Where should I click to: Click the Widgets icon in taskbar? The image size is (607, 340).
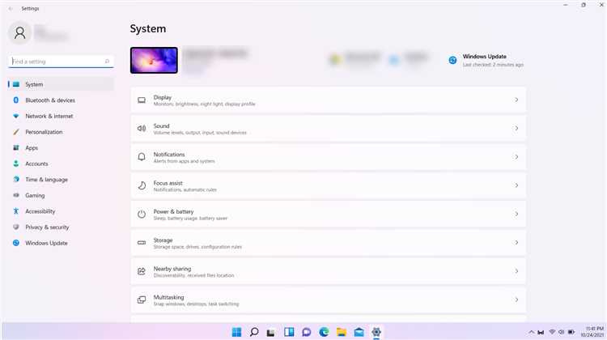click(289, 332)
